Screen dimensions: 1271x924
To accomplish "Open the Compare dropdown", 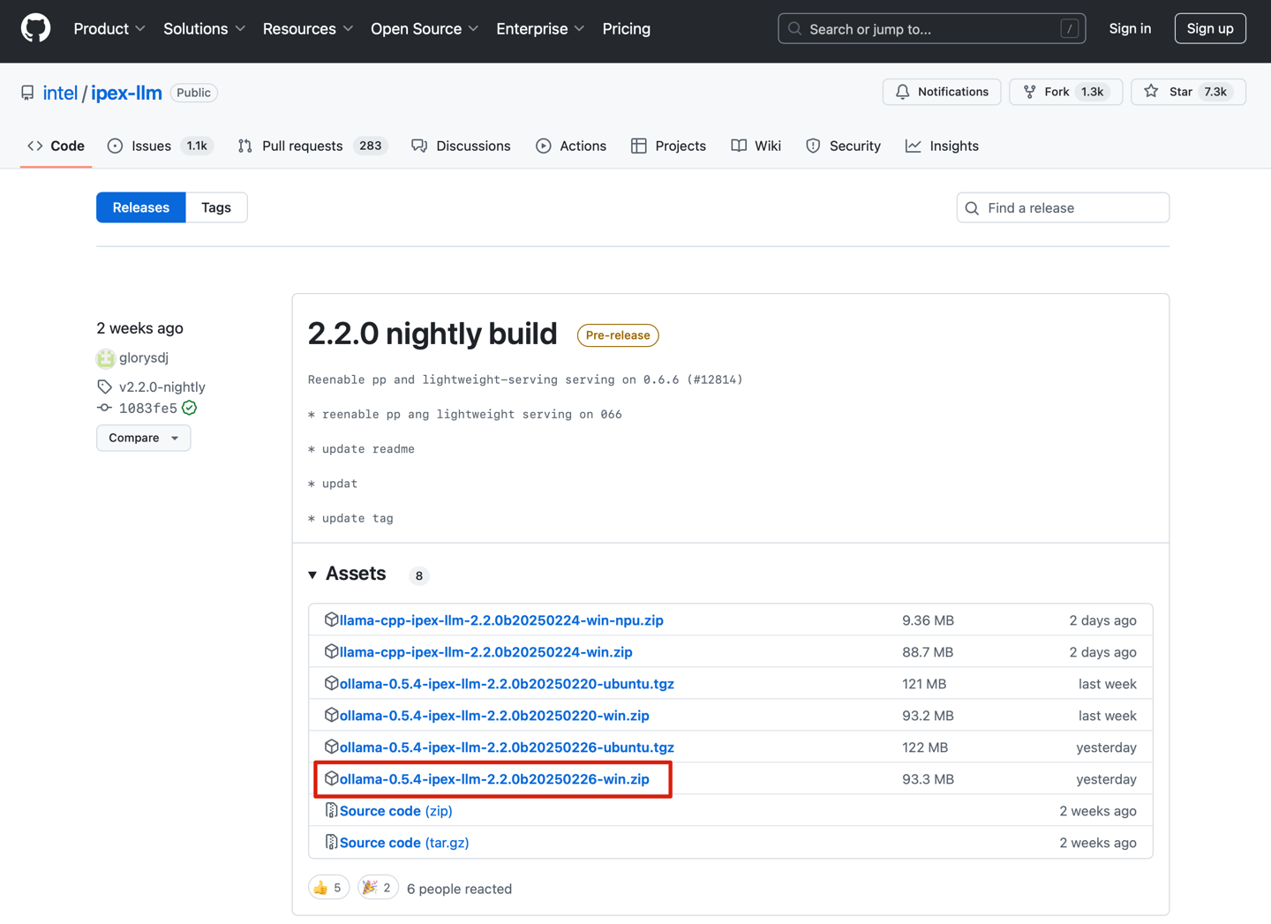I will click(143, 438).
